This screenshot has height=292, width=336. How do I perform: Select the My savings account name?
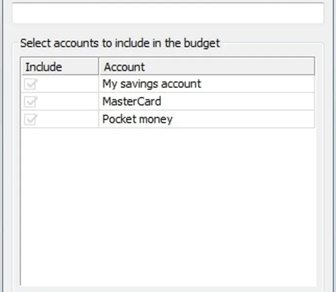tap(152, 84)
